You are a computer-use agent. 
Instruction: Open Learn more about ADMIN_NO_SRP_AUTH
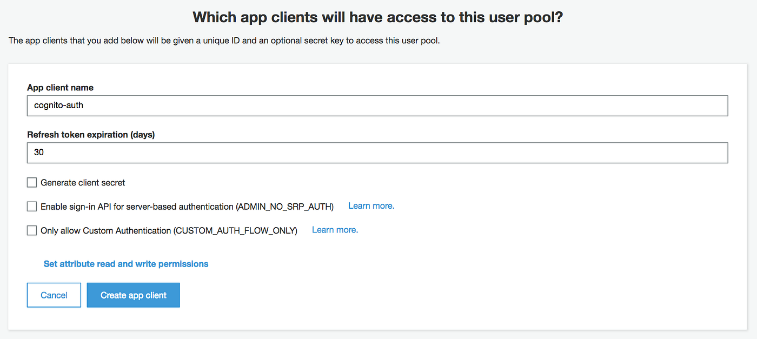[371, 205]
